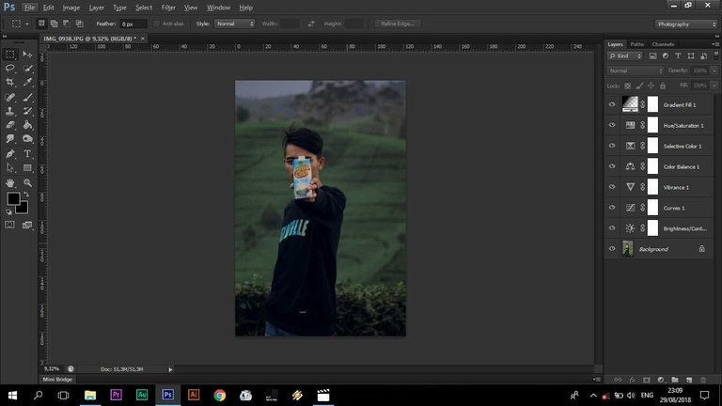Open the Layers panel options menu
The height and width of the screenshot is (406, 722).
point(715,44)
